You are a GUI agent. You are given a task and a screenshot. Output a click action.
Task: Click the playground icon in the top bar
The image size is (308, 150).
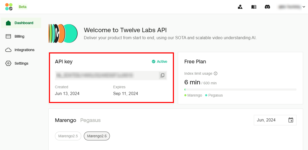[x=240, y=7]
